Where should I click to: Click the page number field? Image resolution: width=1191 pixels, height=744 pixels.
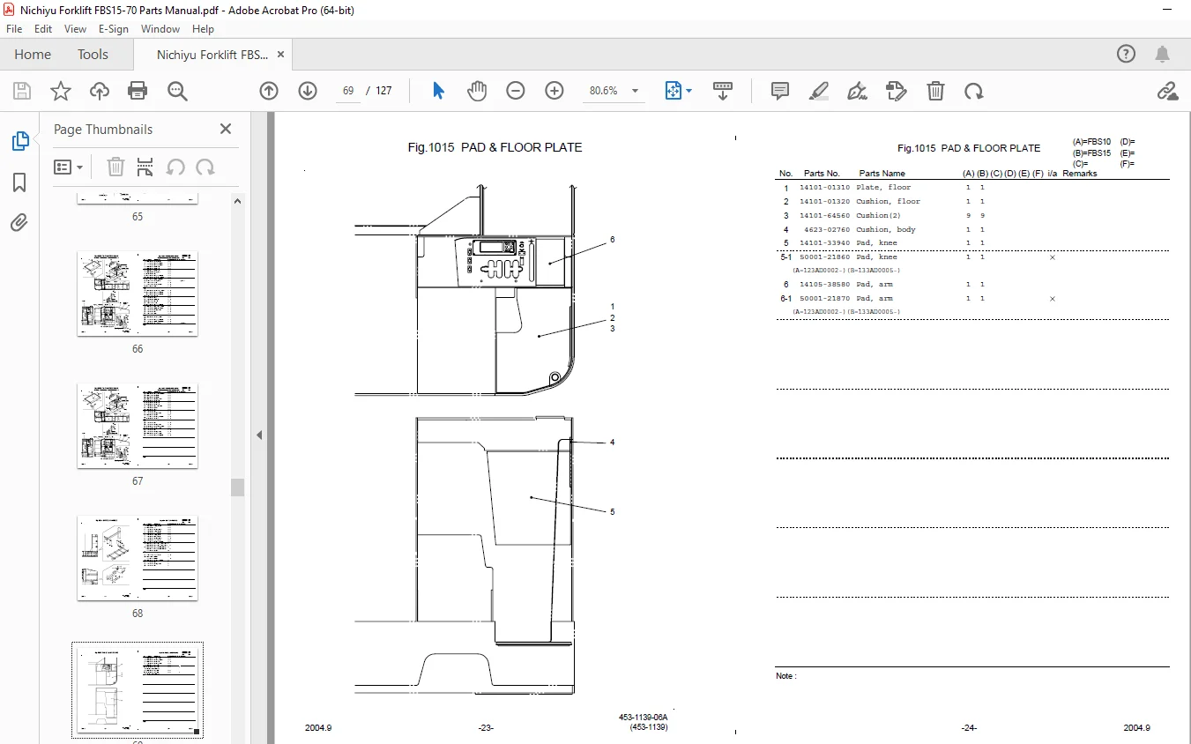(348, 91)
